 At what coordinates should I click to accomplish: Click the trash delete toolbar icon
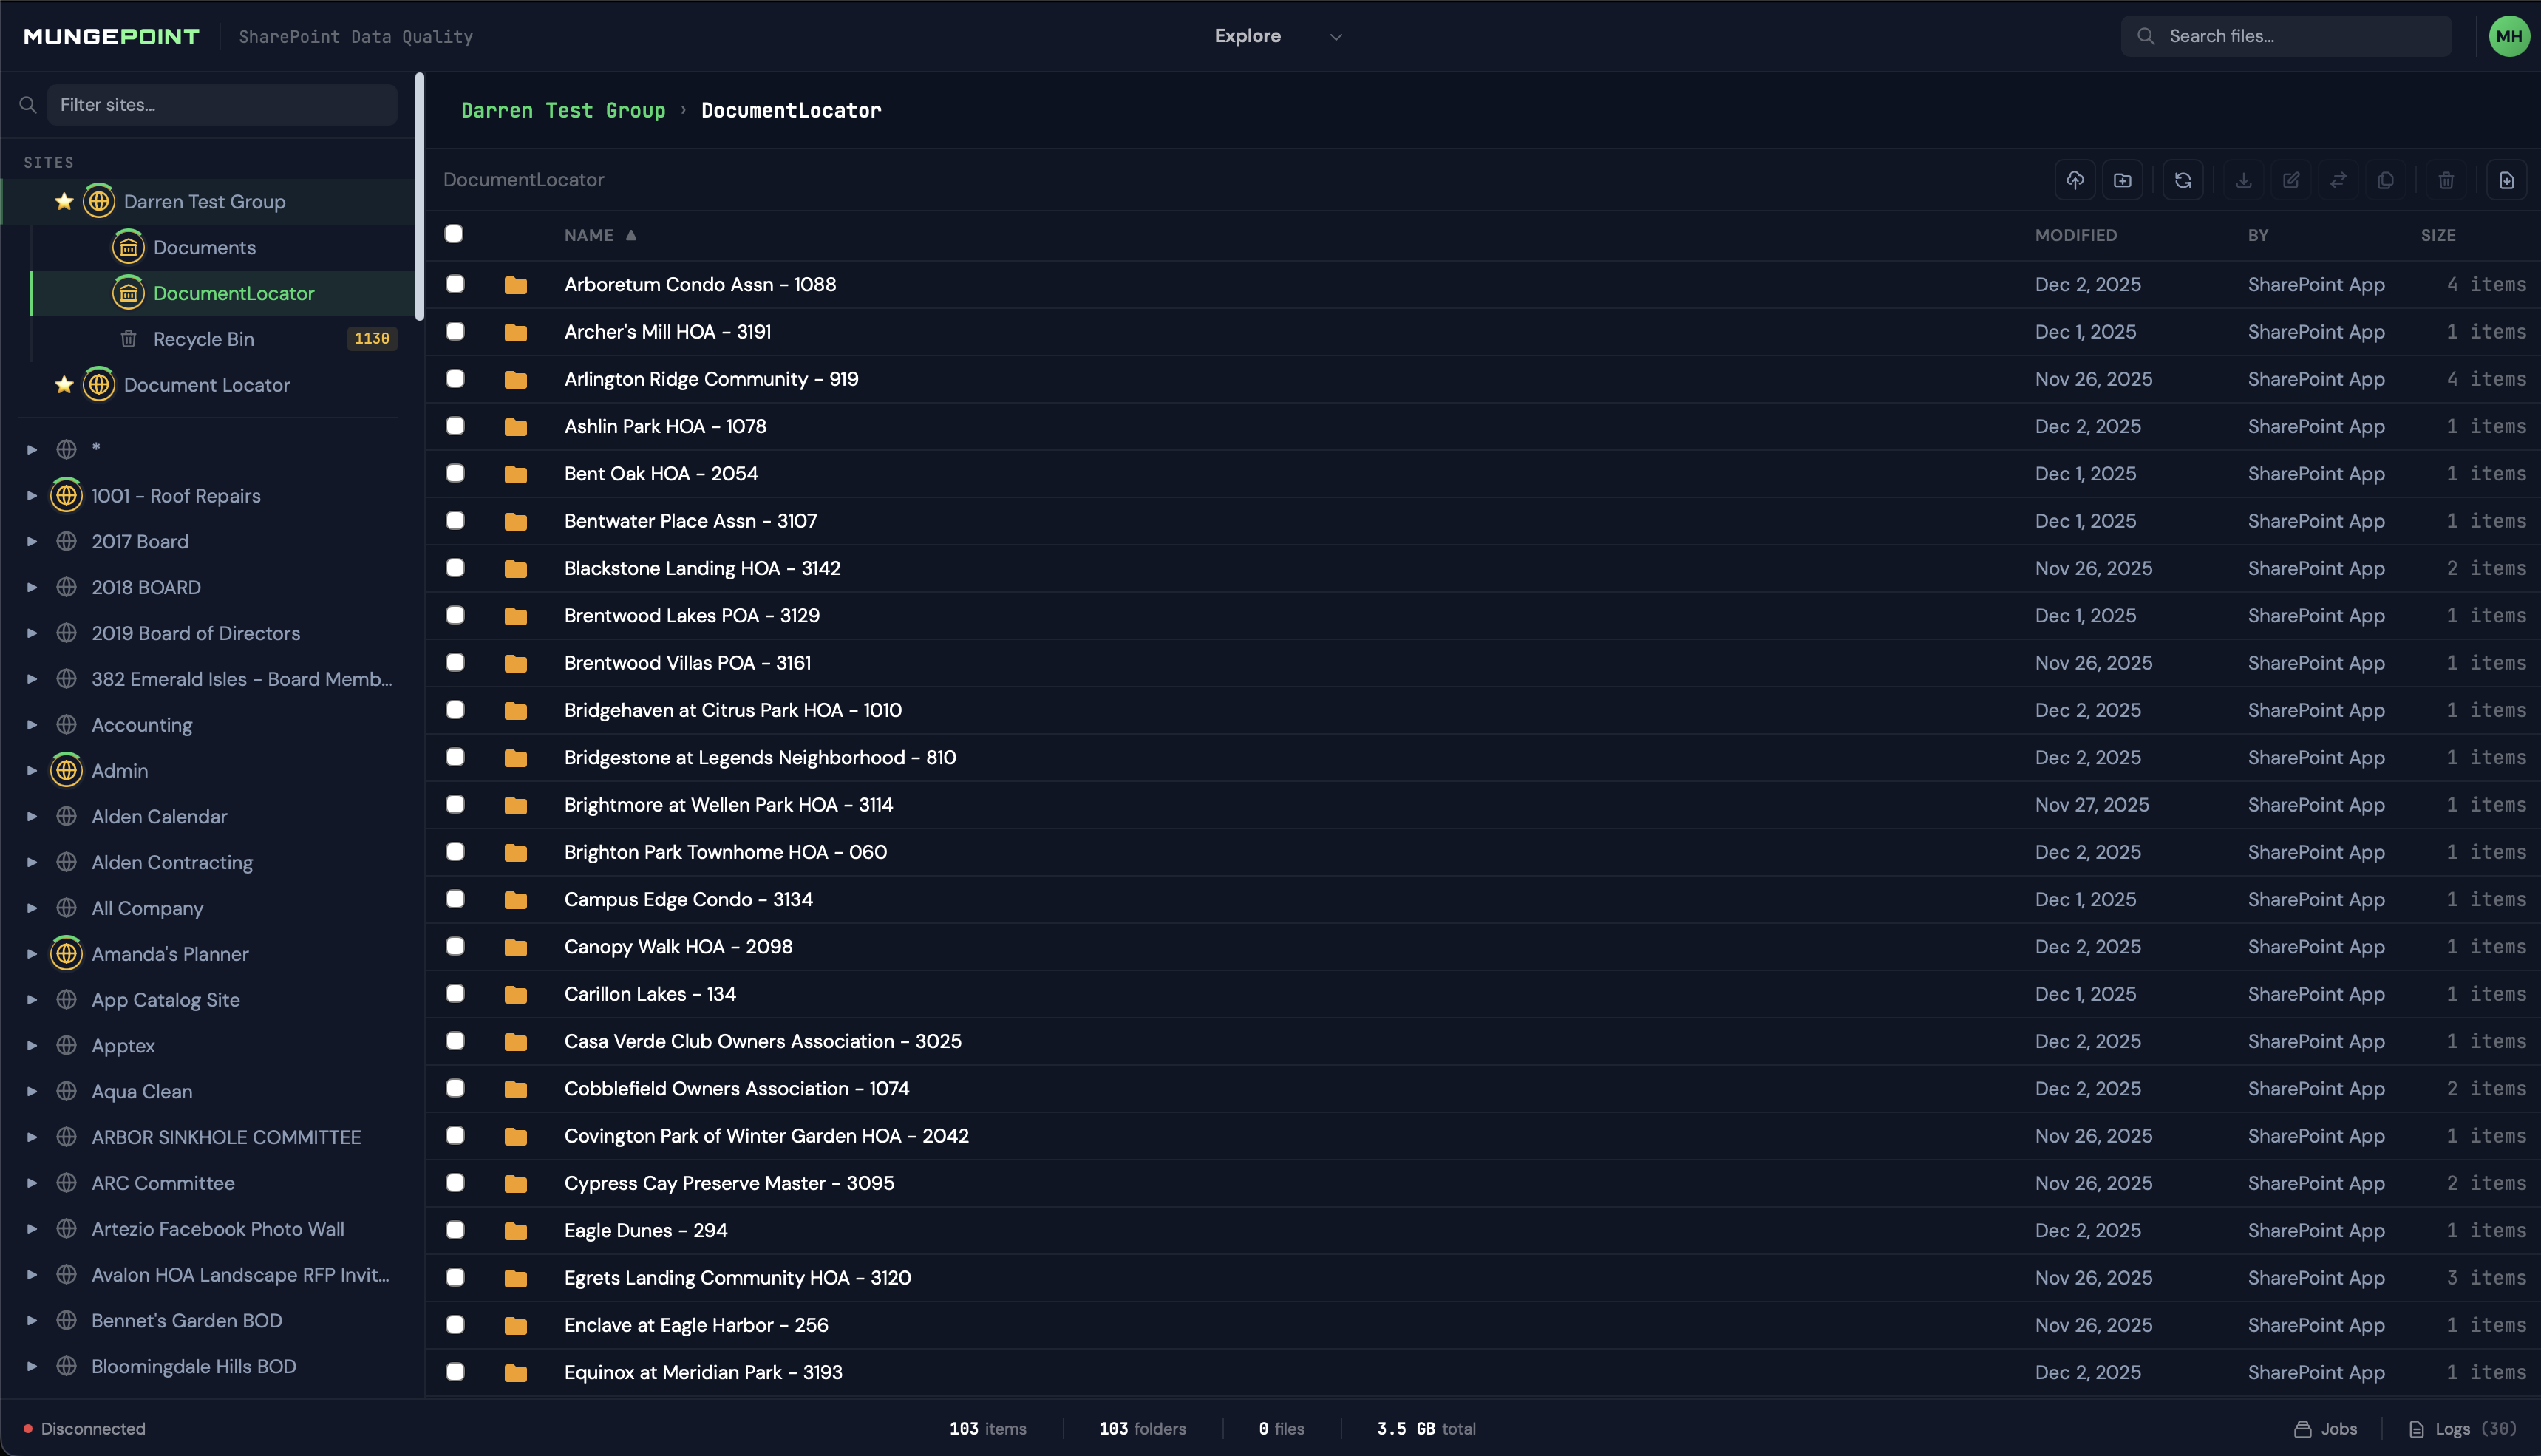2446,180
